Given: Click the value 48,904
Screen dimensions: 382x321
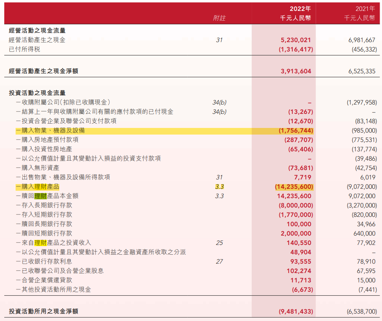Looking at the screenshot, I should tap(300, 252).
